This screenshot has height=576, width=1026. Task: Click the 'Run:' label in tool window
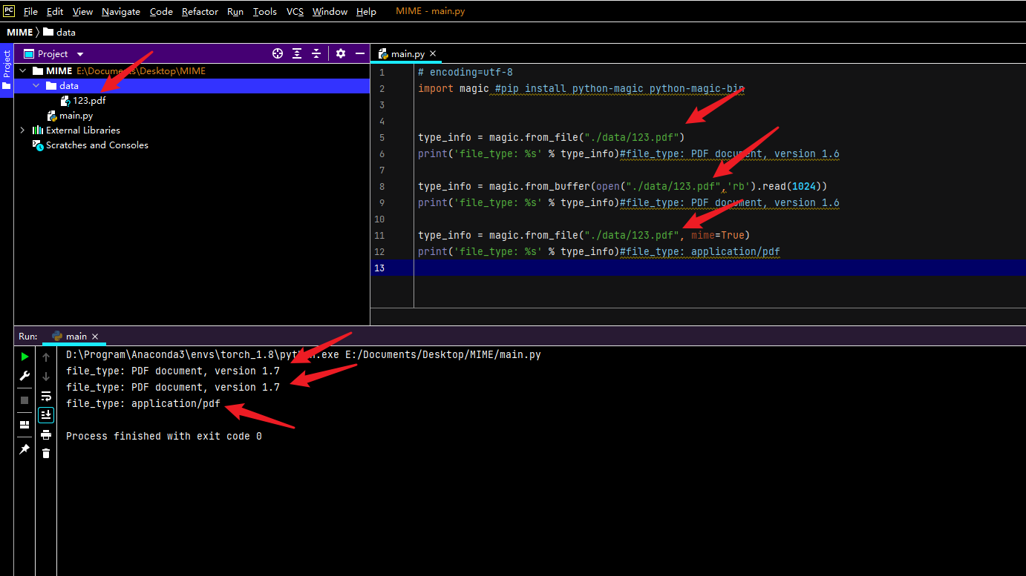[x=28, y=337]
